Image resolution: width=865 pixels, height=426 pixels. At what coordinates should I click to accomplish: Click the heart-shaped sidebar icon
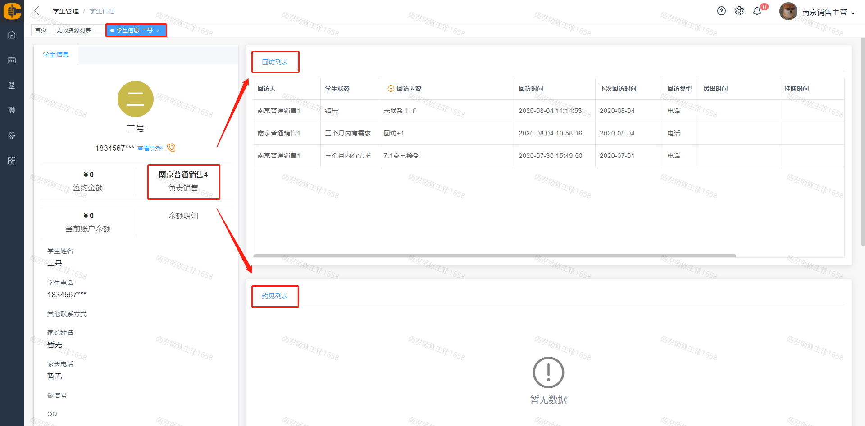(12, 136)
